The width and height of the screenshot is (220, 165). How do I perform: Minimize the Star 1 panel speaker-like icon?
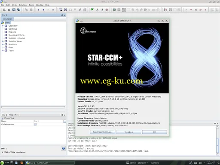62,15
